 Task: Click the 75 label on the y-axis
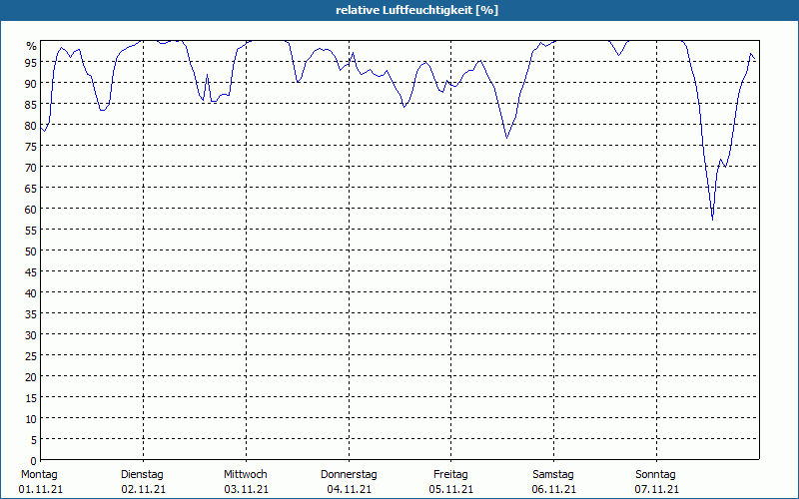[31, 146]
